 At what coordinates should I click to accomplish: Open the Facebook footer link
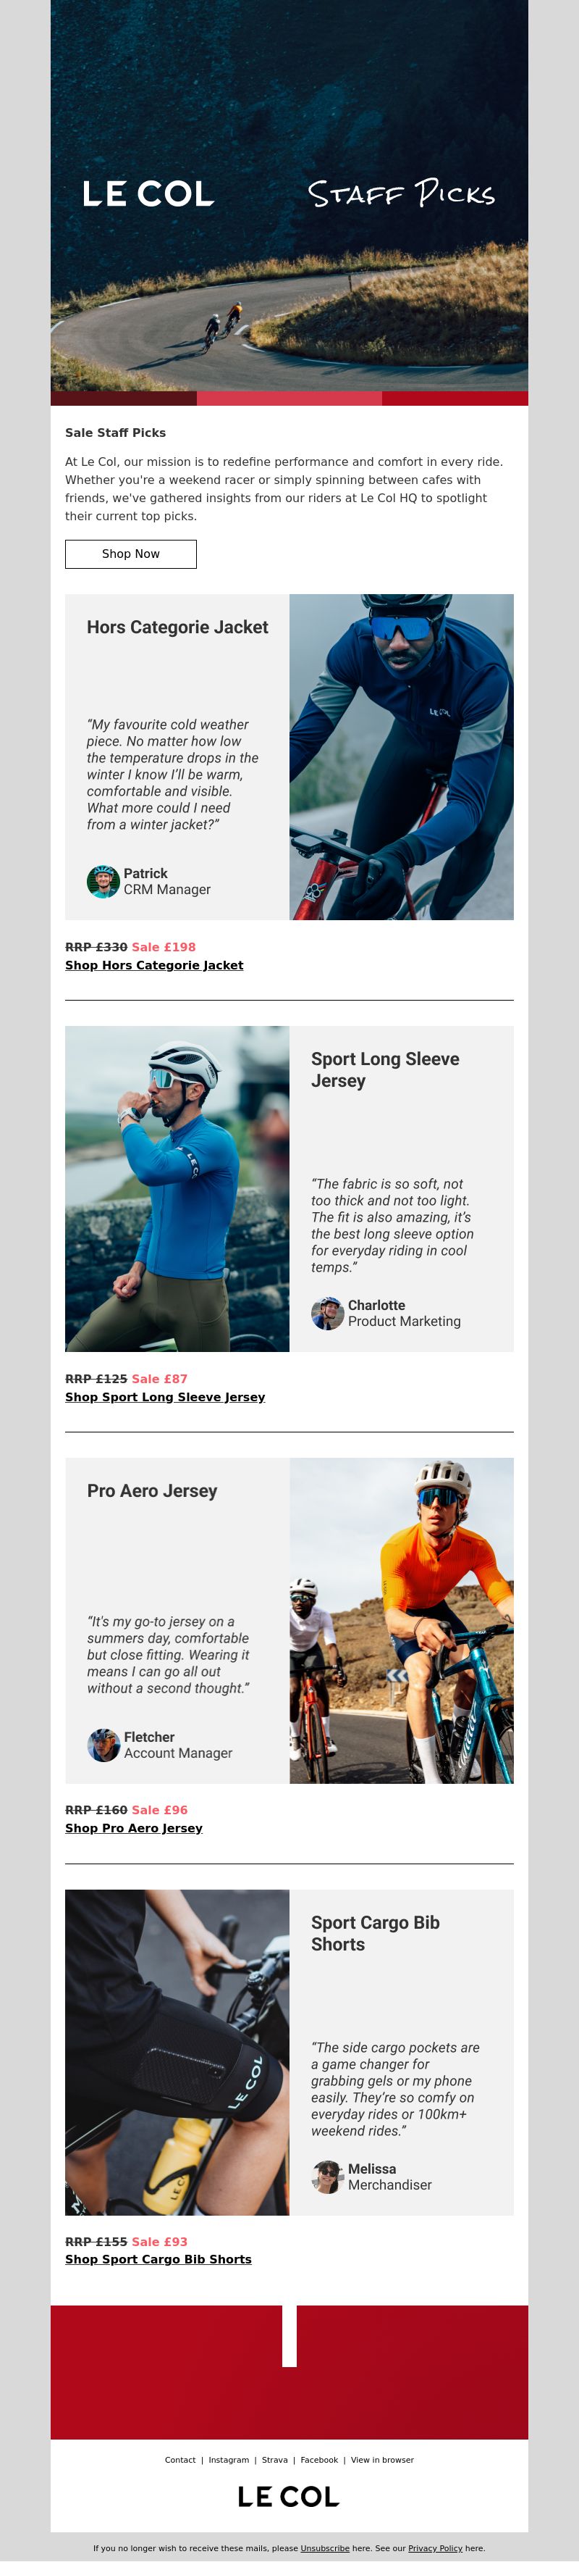pos(318,2460)
